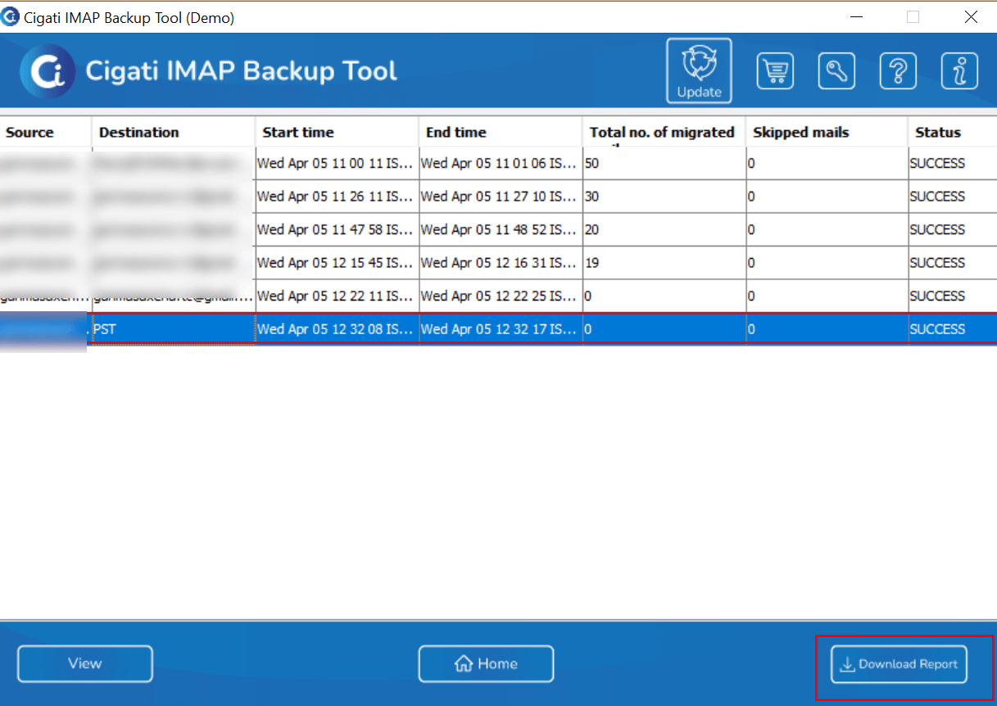
Task: Click skipped mails cell in PST row
Action: pos(827,329)
